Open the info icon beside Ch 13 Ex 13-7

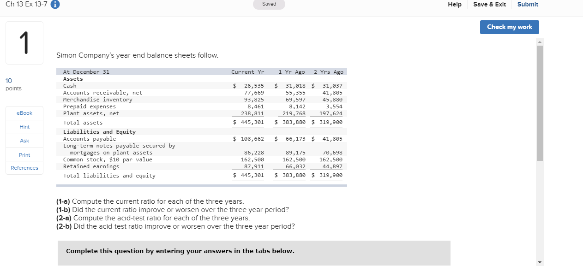pos(54,4)
